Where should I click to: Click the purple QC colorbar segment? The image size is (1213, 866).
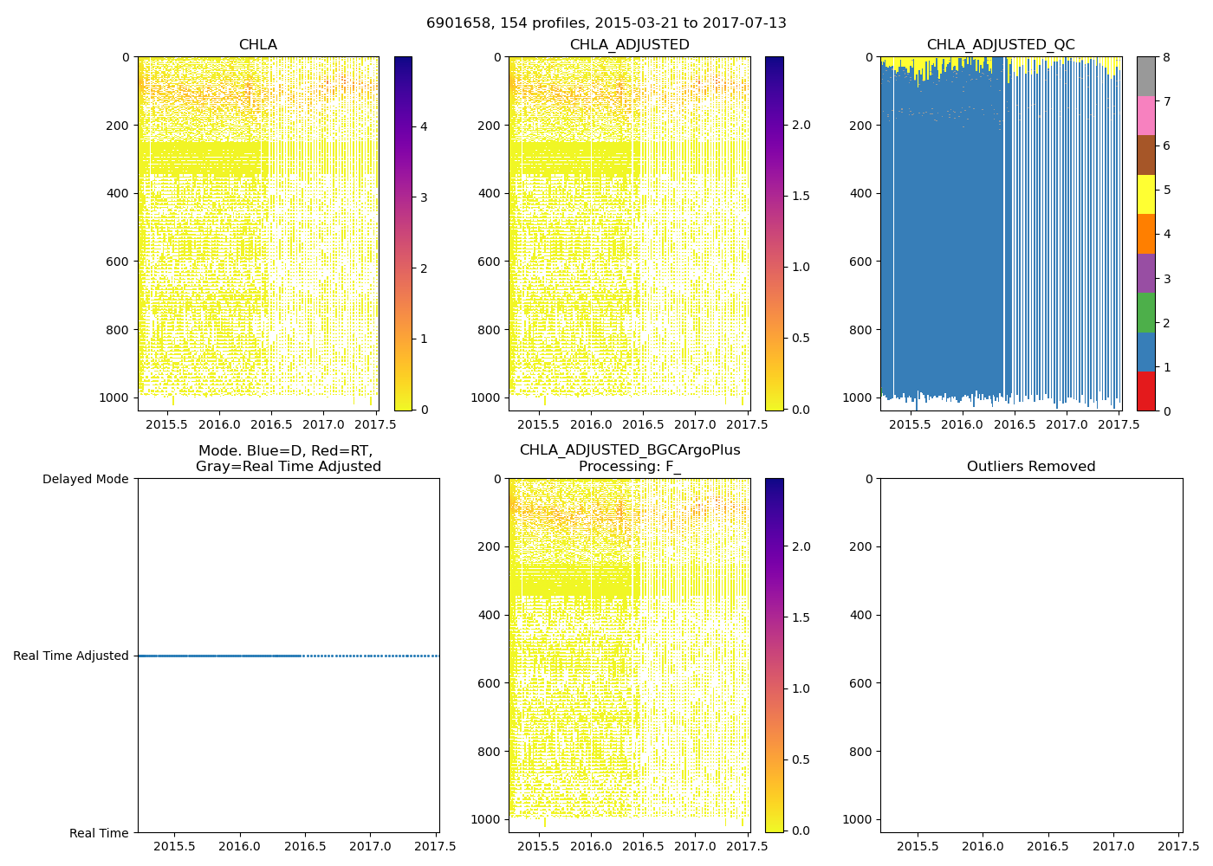pos(1145,273)
